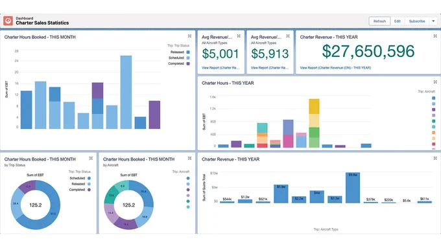Click the $27,650,596 revenue figure
The width and height of the screenshot is (441, 248).
[x=368, y=51]
